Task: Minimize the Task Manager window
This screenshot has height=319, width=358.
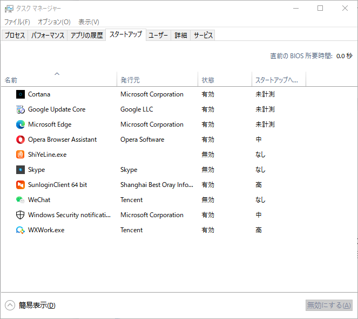Action: click(296, 9)
